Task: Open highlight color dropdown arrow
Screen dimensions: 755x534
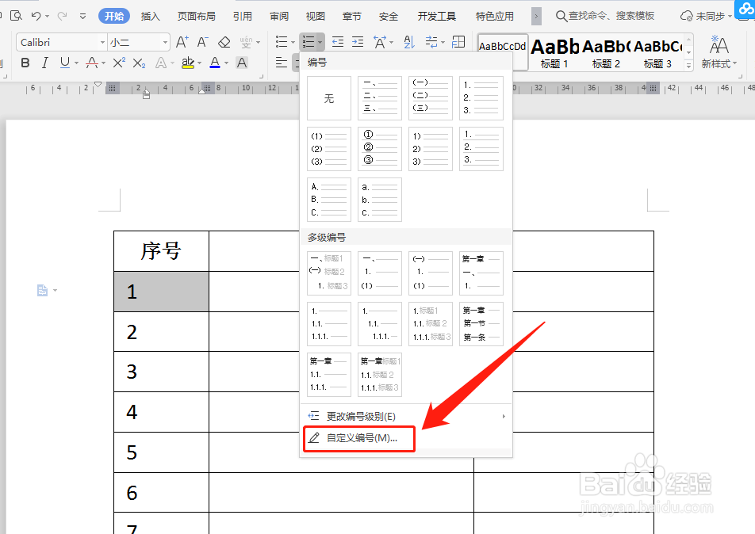Action: (x=199, y=63)
